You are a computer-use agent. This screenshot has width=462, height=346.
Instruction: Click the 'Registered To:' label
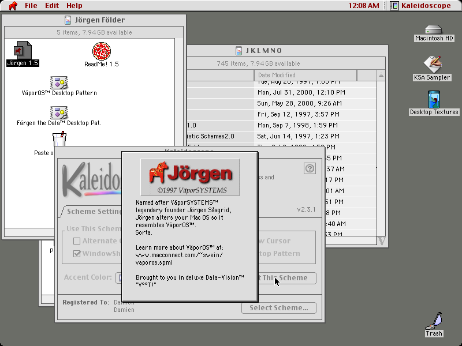(86, 302)
